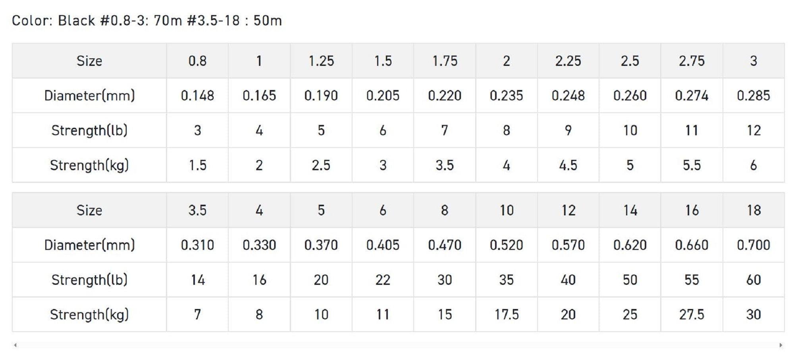The width and height of the screenshot is (794, 359).
Task: Select the 55 lb strength cell
Action: (692, 280)
